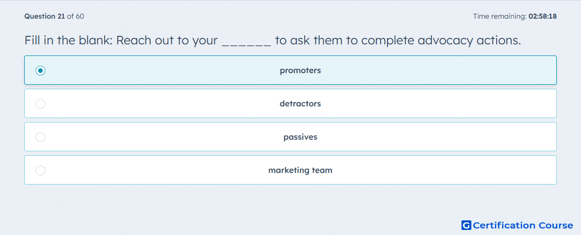Click the 02:58:18 countdown value
Image resolution: width=581 pixels, height=235 pixels.
(543, 16)
